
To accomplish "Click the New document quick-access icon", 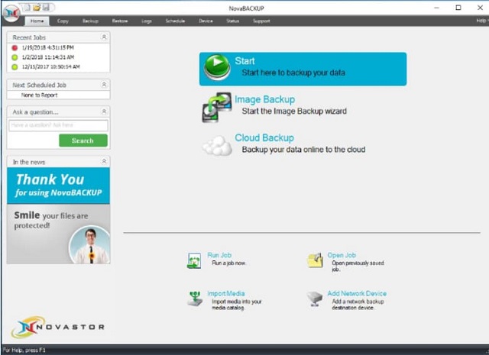I will point(28,7).
